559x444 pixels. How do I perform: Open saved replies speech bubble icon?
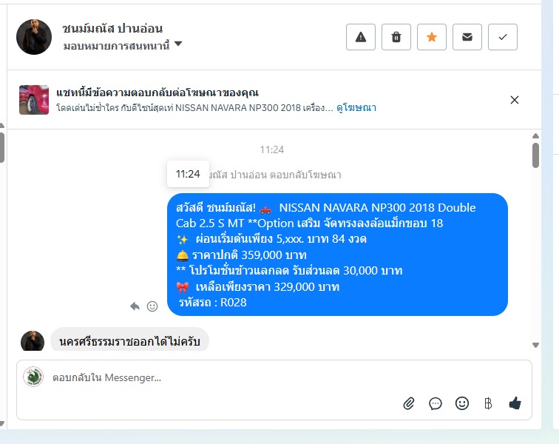(436, 403)
